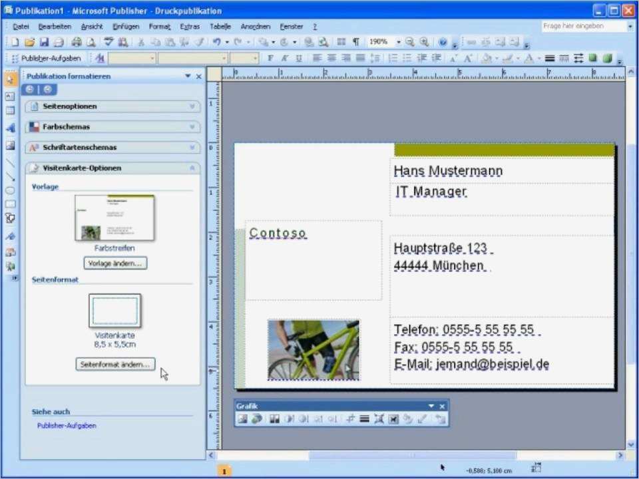
Task: Toggle centered text alignment
Action: click(x=331, y=59)
